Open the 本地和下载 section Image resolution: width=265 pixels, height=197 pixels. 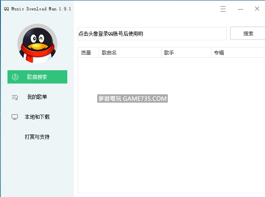37,117
